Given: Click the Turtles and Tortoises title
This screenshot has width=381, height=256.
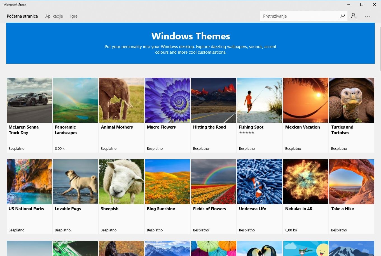Looking at the screenshot, I should 342,130.
